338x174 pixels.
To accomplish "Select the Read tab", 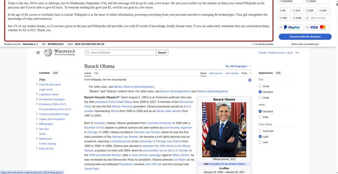I will point(203,73).
